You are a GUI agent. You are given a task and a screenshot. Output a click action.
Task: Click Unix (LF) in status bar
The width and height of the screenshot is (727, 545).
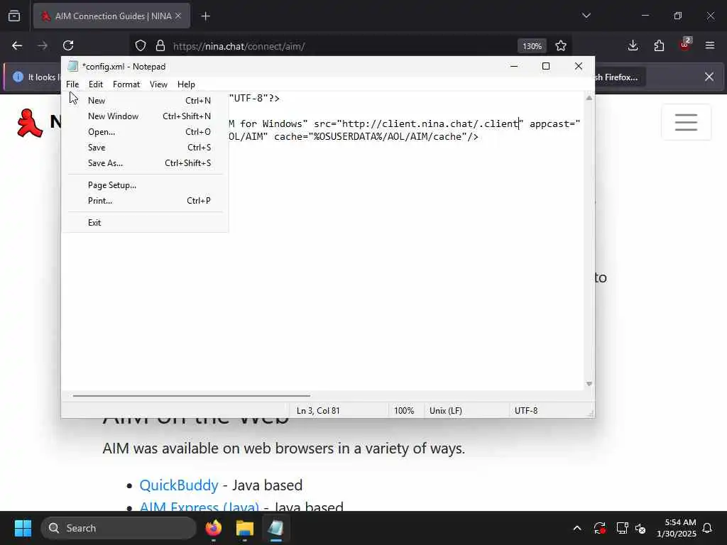click(446, 411)
